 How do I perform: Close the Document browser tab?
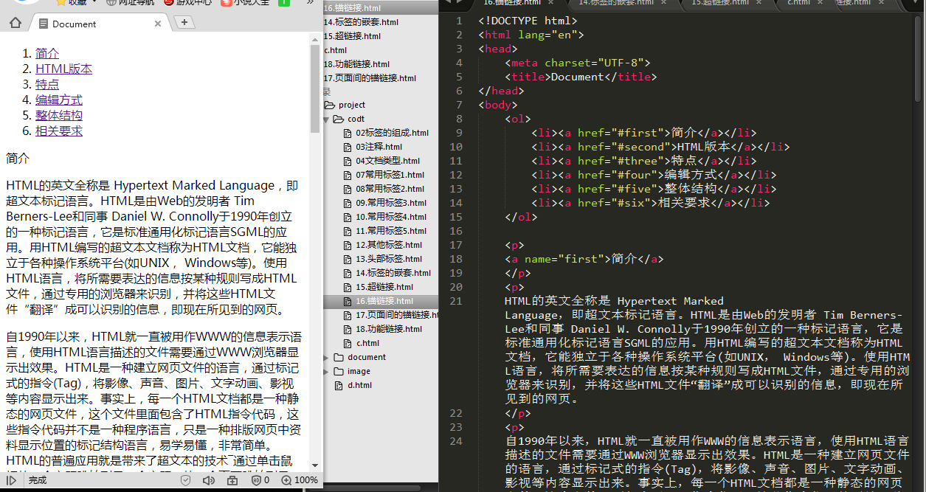(158, 24)
